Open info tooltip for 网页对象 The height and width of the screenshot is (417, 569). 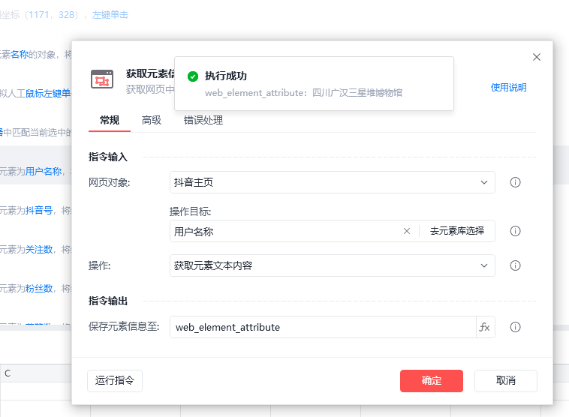coord(515,182)
